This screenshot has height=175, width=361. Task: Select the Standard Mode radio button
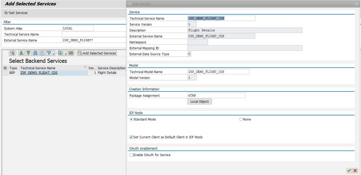[x=132, y=119]
